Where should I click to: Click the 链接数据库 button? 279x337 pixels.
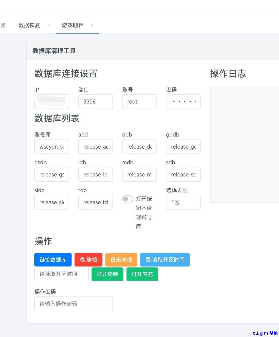tap(53, 260)
